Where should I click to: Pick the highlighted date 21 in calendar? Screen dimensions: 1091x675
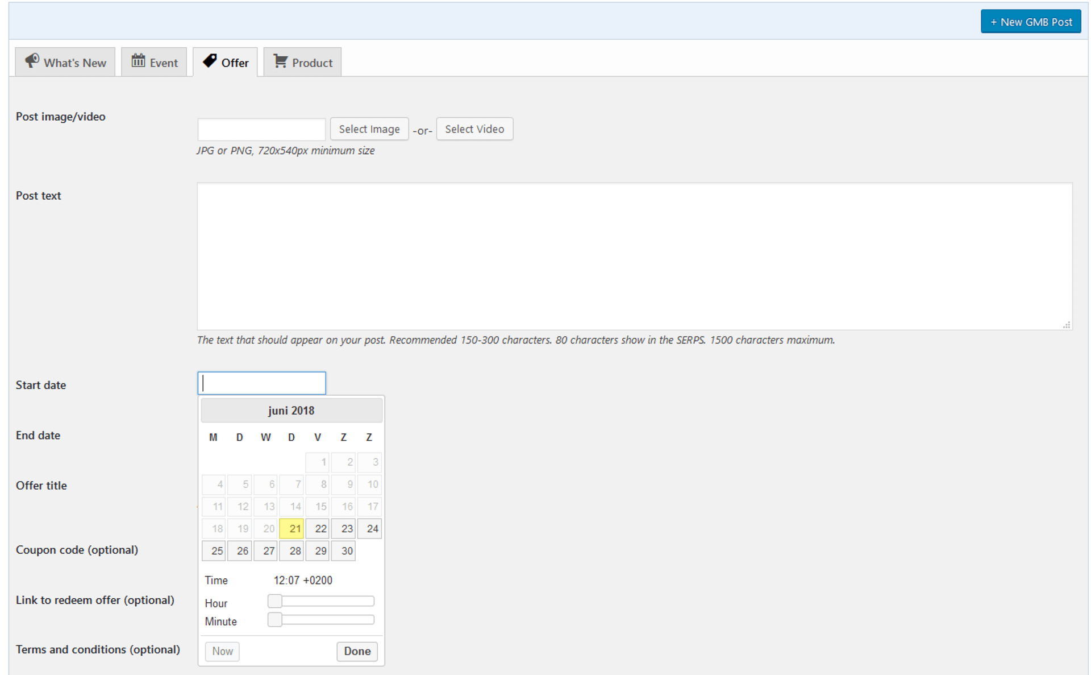click(x=292, y=529)
